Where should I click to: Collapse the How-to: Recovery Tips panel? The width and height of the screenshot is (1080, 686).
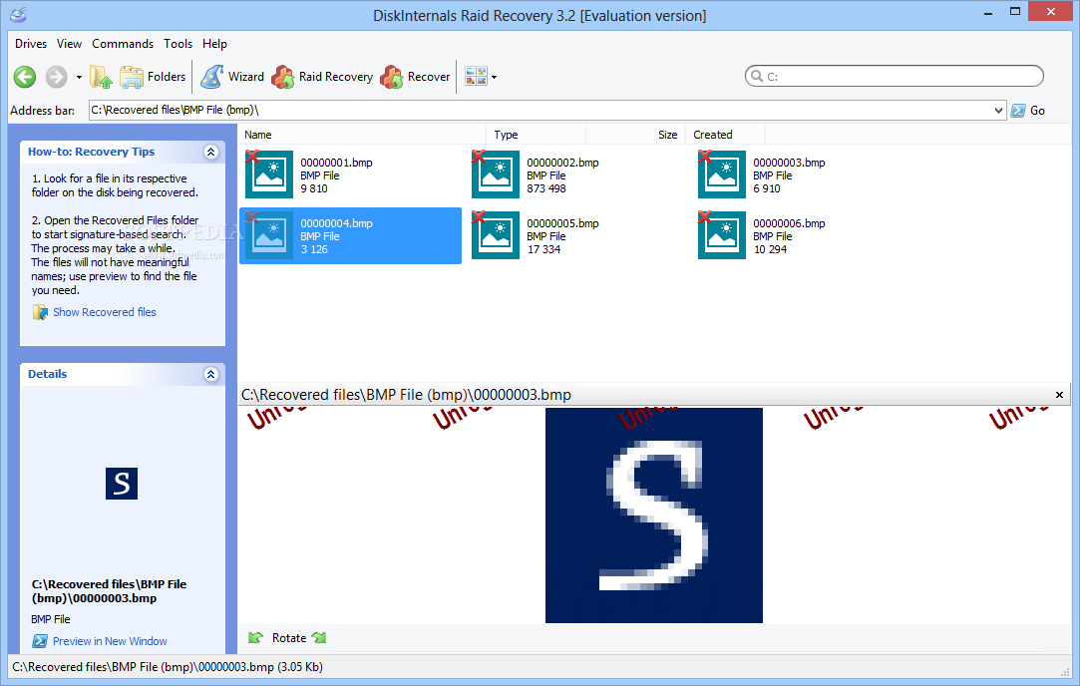(210, 152)
